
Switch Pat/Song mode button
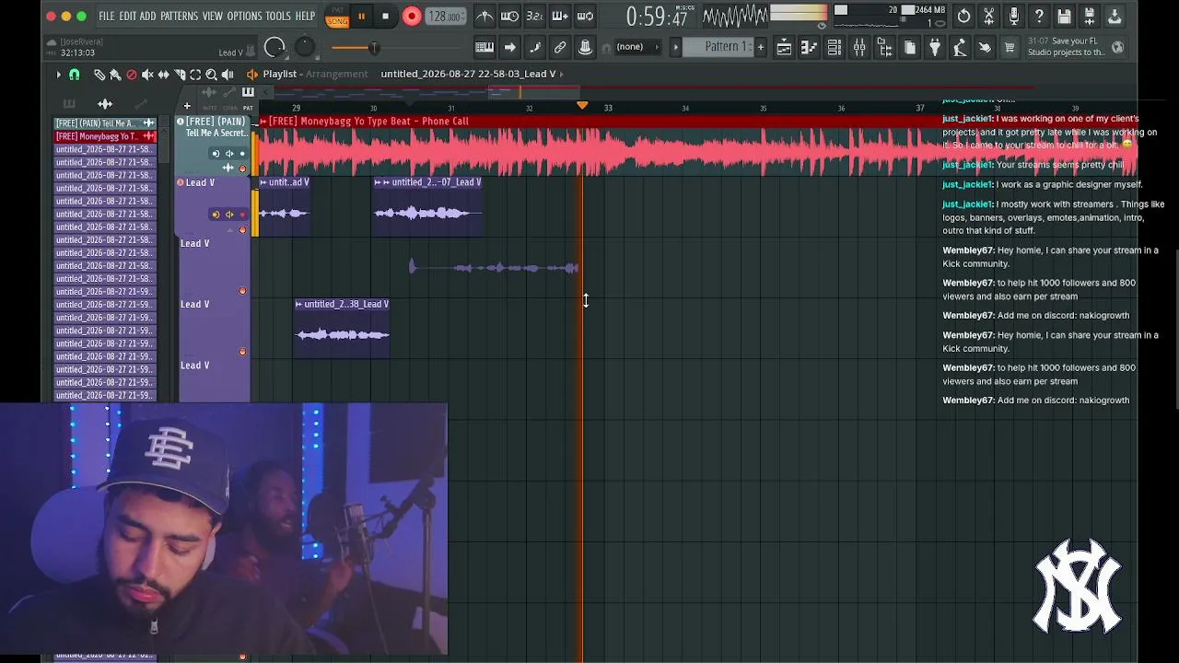(x=337, y=17)
